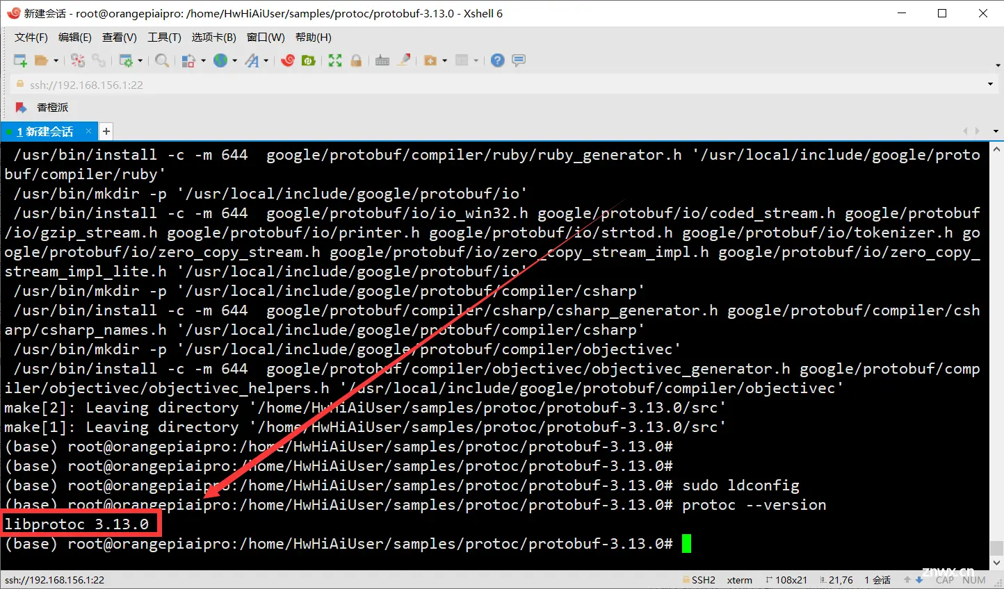Image resolution: width=1004 pixels, height=589 pixels.
Task: Expand the Properties icon dropdown arrow
Action: (x=140, y=60)
